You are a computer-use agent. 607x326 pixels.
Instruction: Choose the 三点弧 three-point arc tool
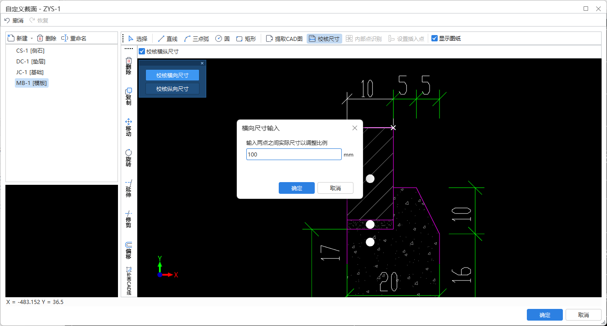click(197, 39)
